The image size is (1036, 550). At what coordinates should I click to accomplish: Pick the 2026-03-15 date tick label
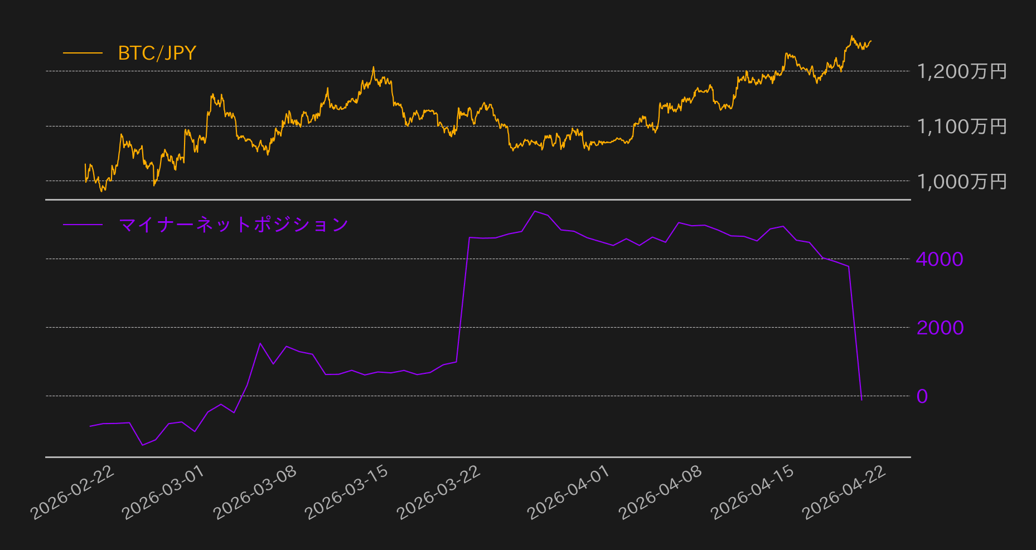click(x=347, y=493)
